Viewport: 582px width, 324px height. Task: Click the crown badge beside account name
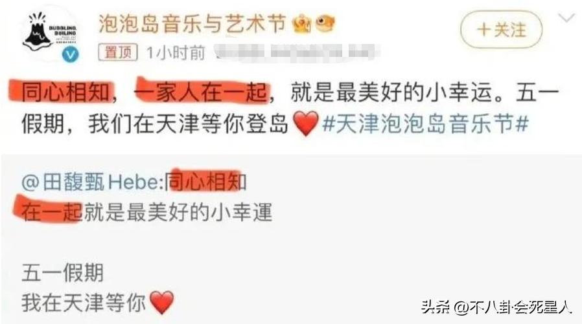click(301, 23)
